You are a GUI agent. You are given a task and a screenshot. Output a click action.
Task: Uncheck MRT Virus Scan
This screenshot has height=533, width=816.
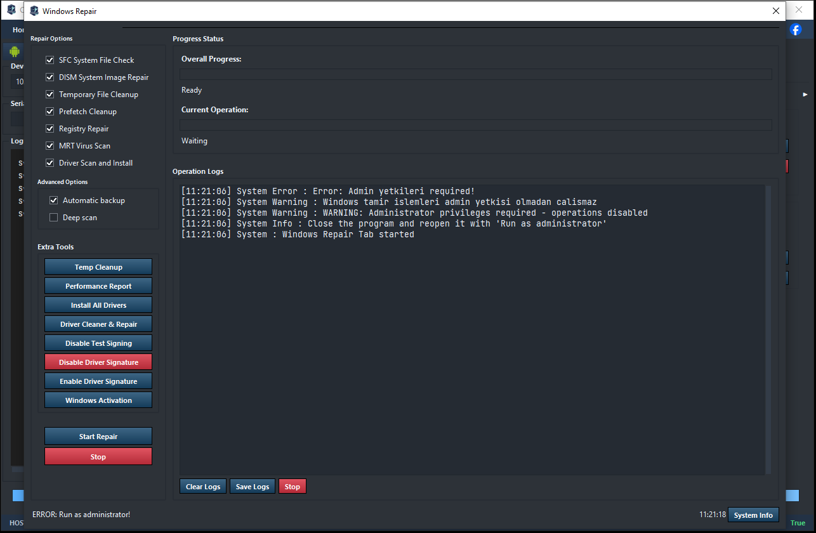[x=50, y=146]
